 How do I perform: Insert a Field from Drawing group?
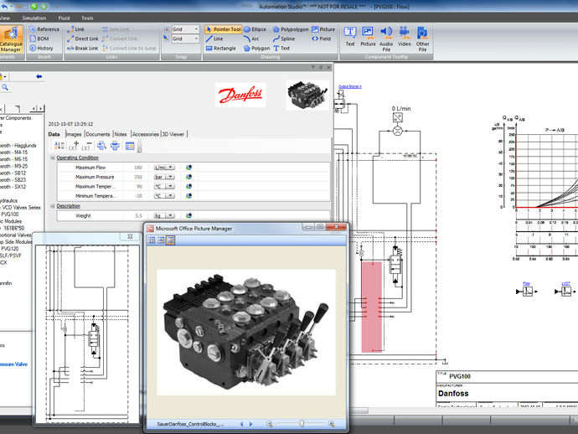click(321, 39)
